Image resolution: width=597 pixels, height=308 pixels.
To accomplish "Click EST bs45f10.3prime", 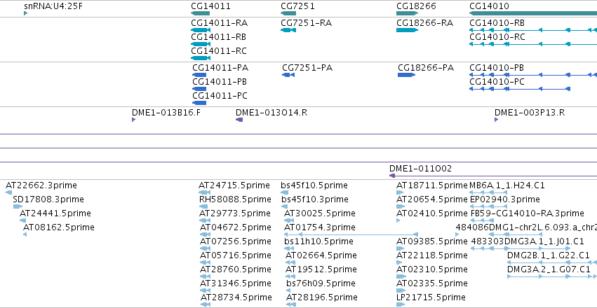I will [x=315, y=199].
